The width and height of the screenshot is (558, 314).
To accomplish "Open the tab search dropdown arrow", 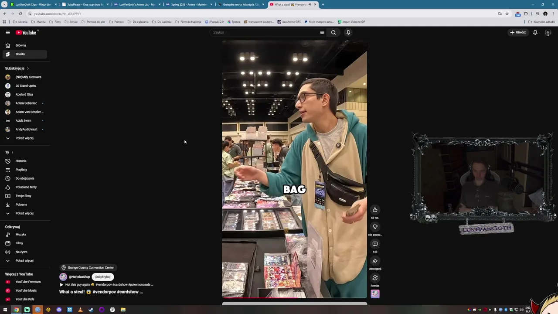I will tap(4, 4).
